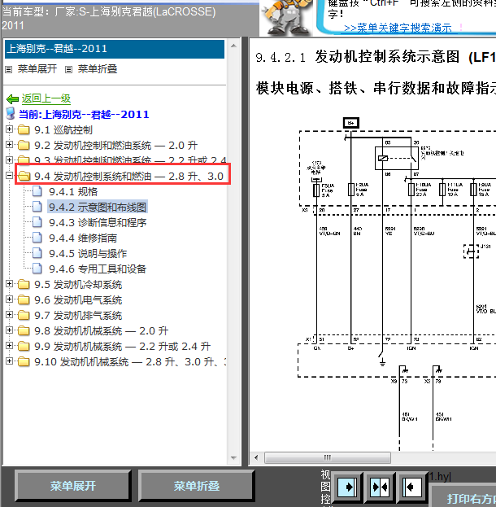
Task: Expand the 9.2 发动机控制和燃油系统 2.0 升 node
Action: pos(10,145)
